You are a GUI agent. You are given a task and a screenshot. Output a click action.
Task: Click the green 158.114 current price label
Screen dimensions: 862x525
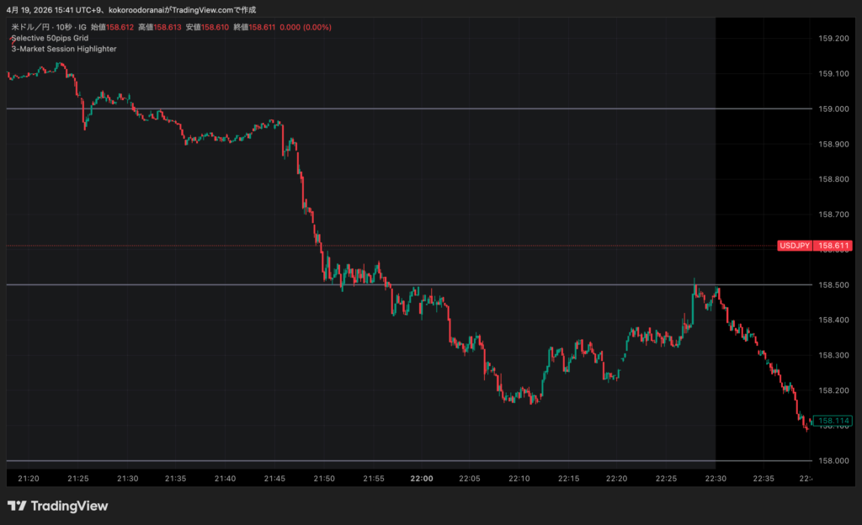834,420
